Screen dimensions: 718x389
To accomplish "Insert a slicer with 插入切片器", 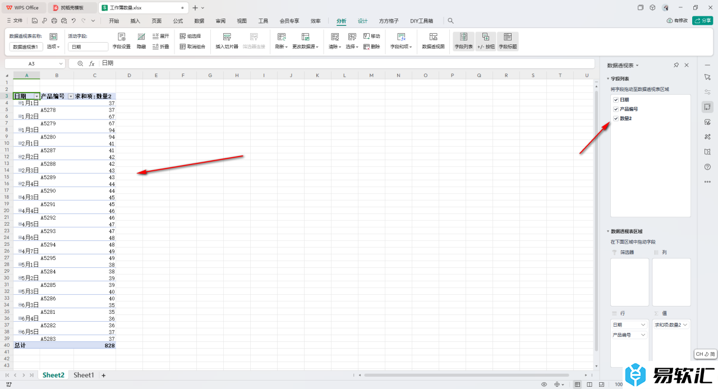I will [227, 42].
